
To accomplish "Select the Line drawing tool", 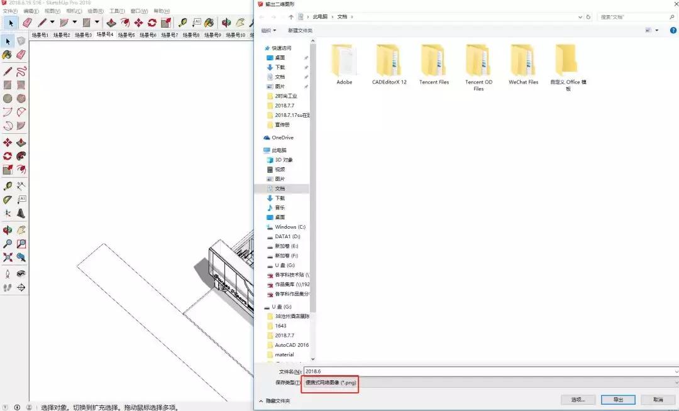I will 8,72.
